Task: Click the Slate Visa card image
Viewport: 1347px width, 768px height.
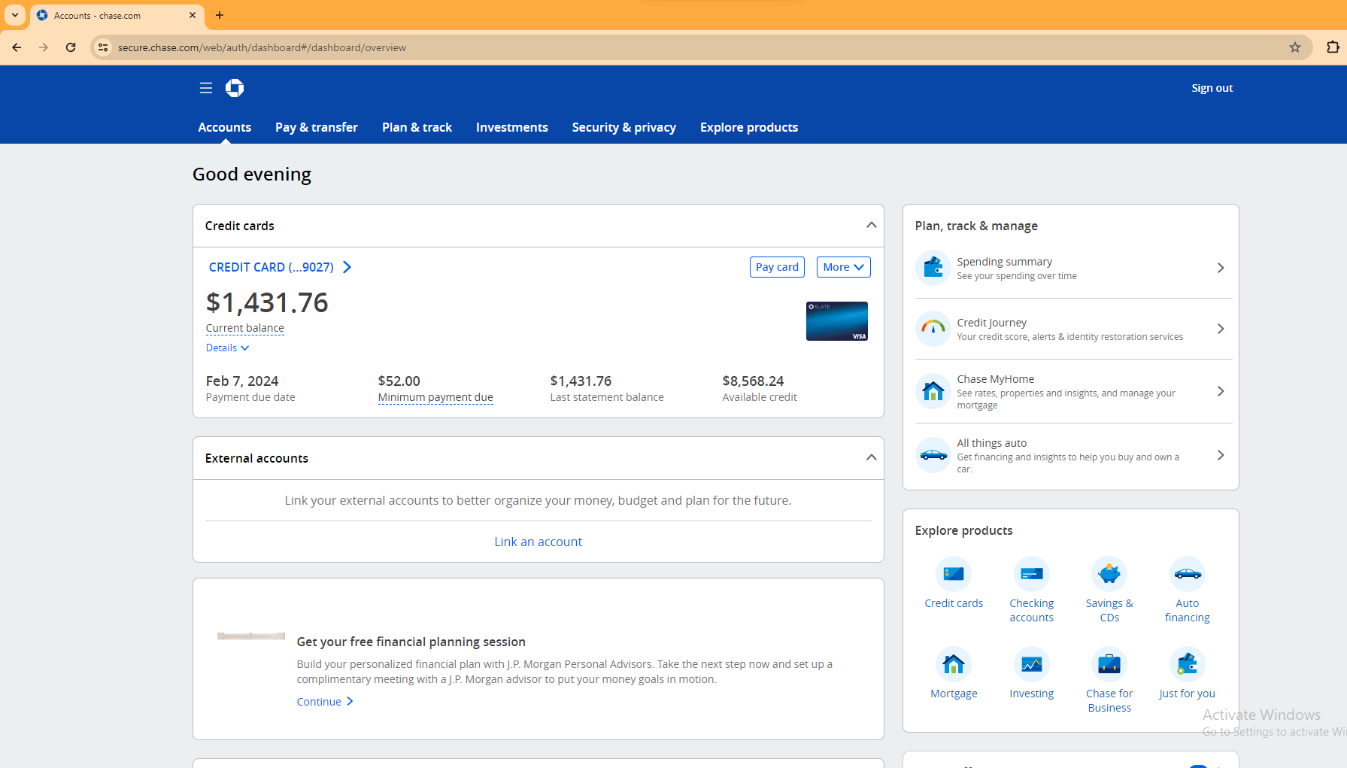Action: (x=837, y=321)
